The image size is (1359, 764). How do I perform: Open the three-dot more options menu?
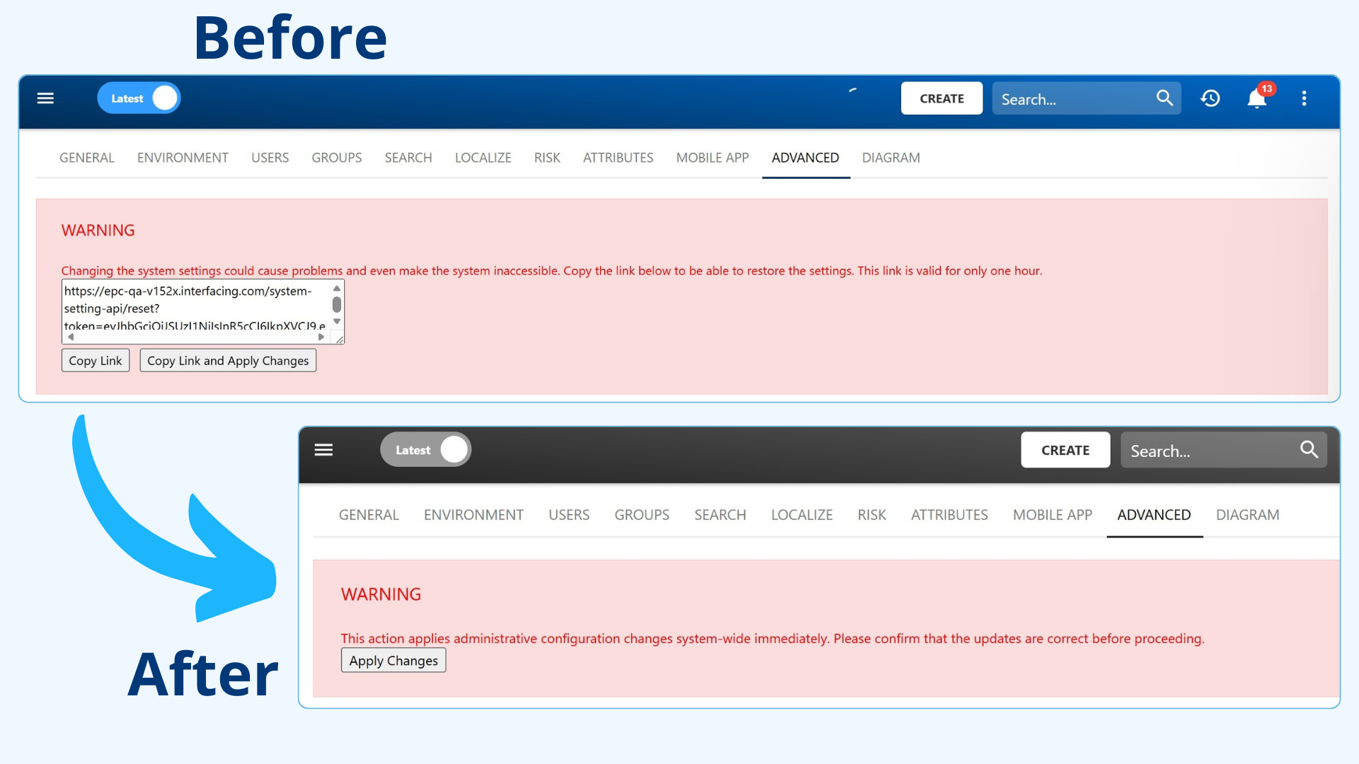pos(1304,98)
